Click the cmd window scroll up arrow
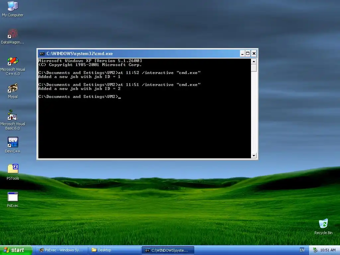340x255 pixels. coord(254,61)
